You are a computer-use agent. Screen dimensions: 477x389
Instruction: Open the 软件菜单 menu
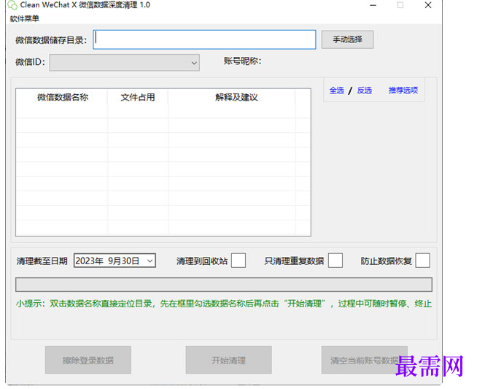click(24, 18)
